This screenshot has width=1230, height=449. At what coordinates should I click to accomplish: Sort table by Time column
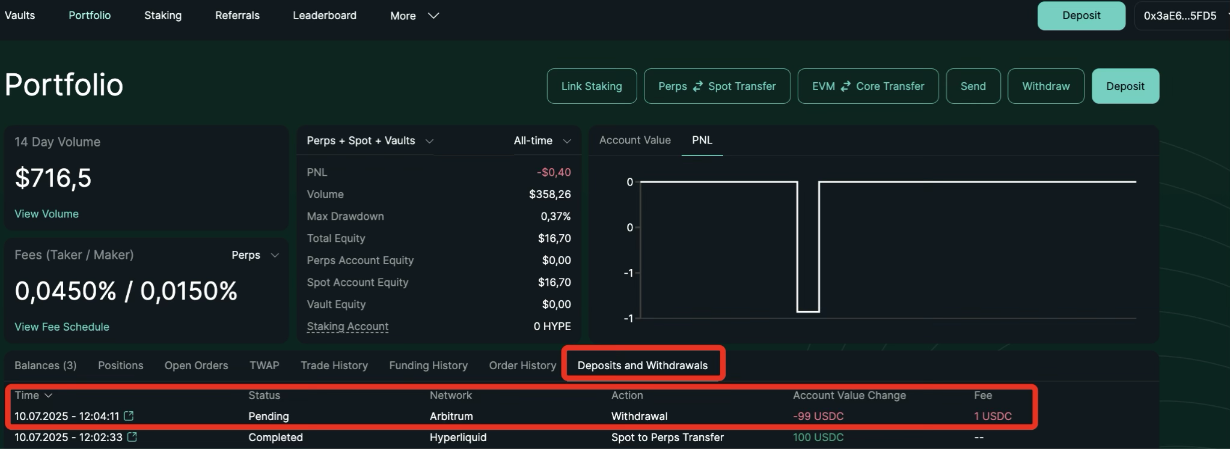click(x=33, y=395)
